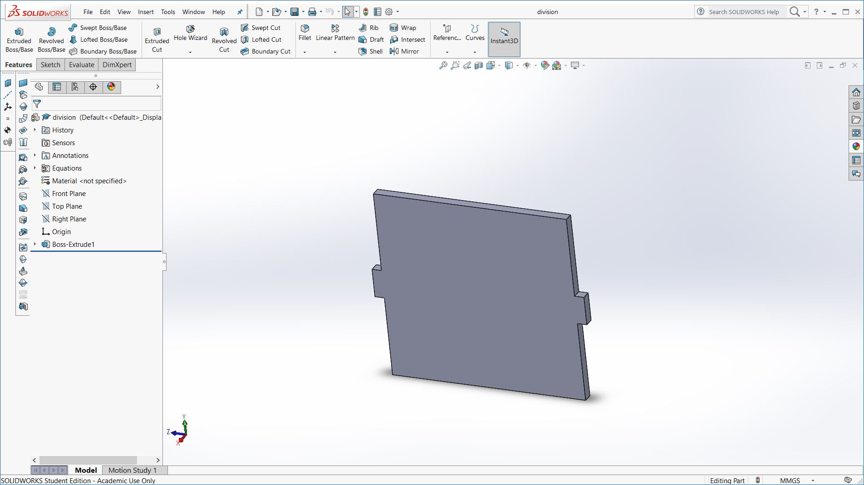Image resolution: width=864 pixels, height=485 pixels.
Task: Click the Extruded Cut tool
Action: pos(157,40)
